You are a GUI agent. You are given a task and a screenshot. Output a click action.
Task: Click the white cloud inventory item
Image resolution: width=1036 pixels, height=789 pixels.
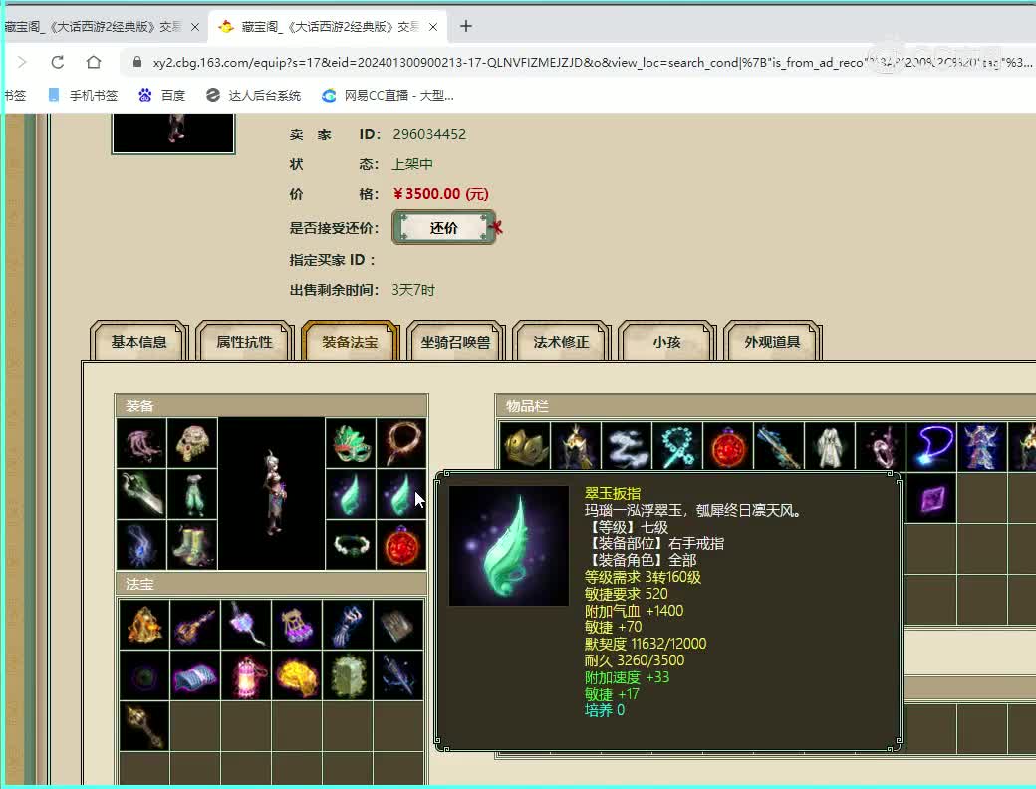[x=627, y=446]
